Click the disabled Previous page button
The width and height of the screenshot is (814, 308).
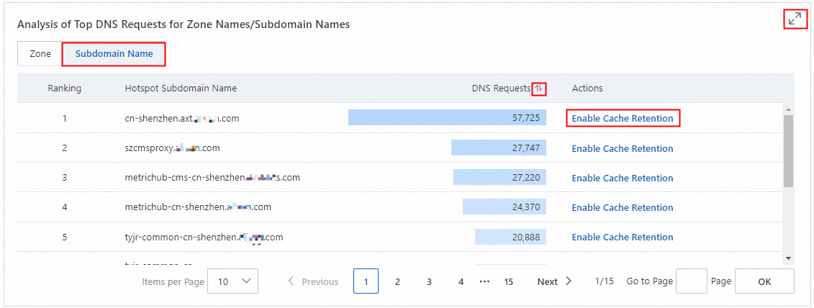pyautogui.click(x=313, y=281)
